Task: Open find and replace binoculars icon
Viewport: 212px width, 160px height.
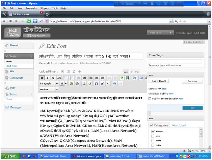Action: (x=134, y=78)
